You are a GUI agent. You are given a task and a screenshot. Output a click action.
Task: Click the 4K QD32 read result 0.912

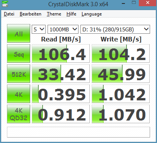pos(61,114)
